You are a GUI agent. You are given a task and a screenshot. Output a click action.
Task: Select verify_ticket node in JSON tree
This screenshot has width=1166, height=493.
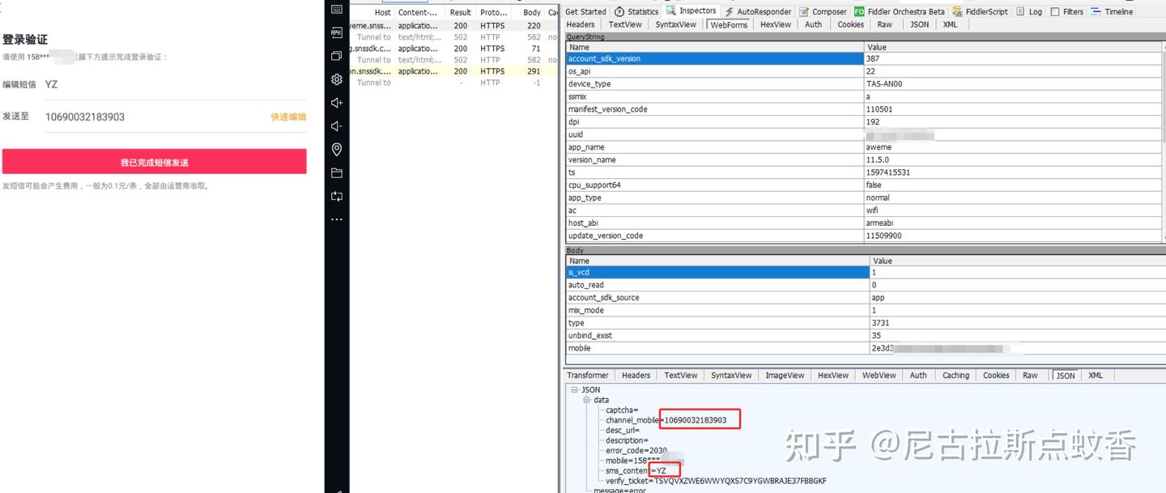[717, 481]
